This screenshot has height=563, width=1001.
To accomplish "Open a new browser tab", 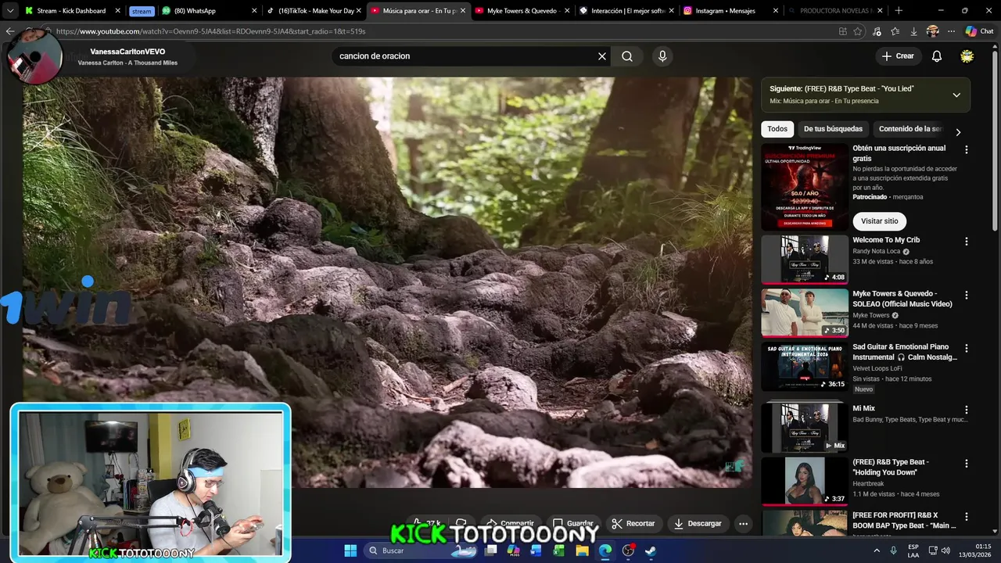I will click(899, 11).
